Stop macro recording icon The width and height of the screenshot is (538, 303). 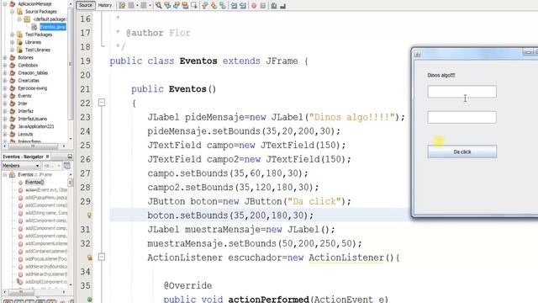[x=263, y=6]
